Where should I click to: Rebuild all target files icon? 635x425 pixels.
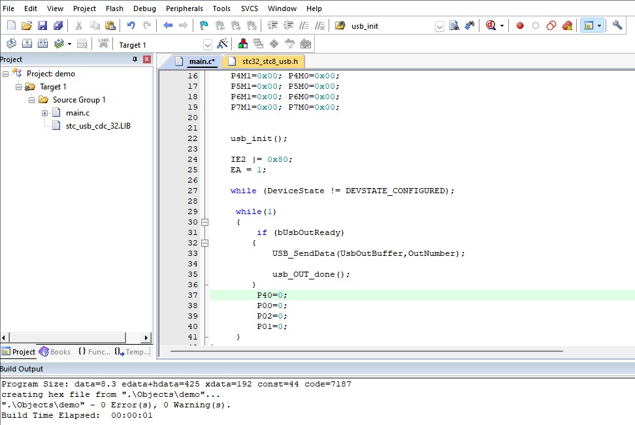click(42, 44)
